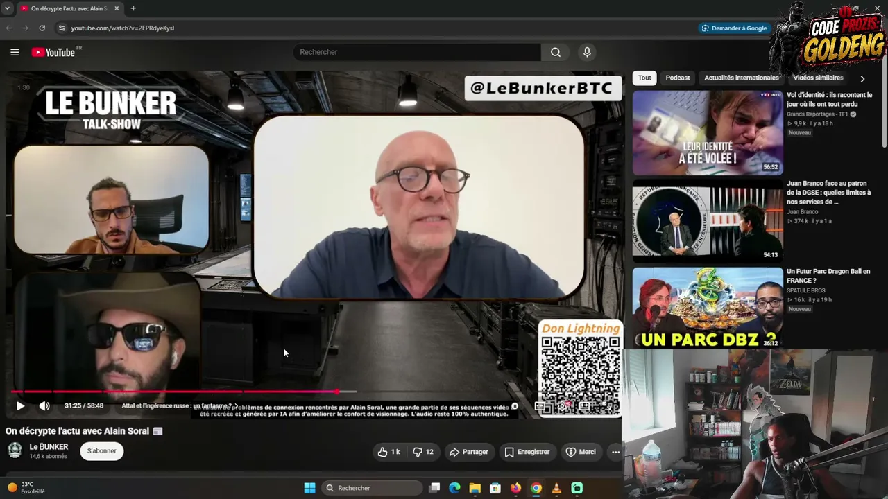Select the Vidéos similaires chip
Screen dimensions: 888x499
coord(818,78)
